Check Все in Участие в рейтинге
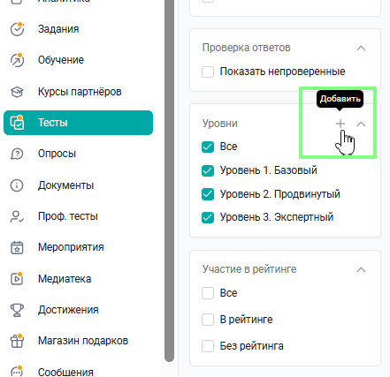This screenshot has width=390, height=377. click(208, 293)
